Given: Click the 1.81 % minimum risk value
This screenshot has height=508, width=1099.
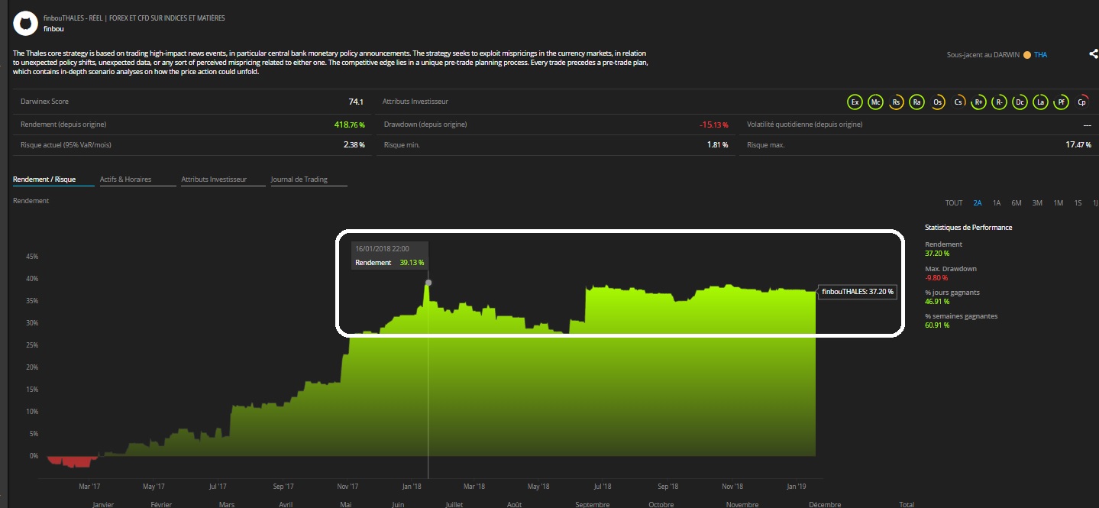Looking at the screenshot, I should 718,144.
